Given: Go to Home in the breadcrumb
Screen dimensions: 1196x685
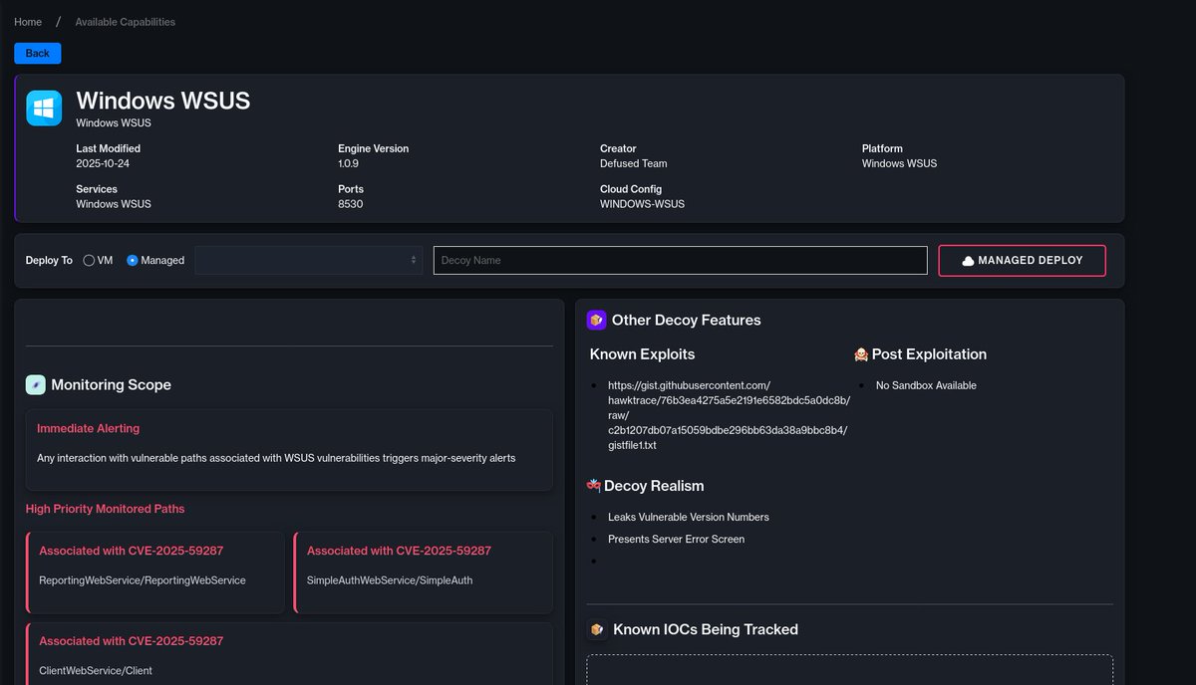Looking at the screenshot, I should click(x=28, y=22).
